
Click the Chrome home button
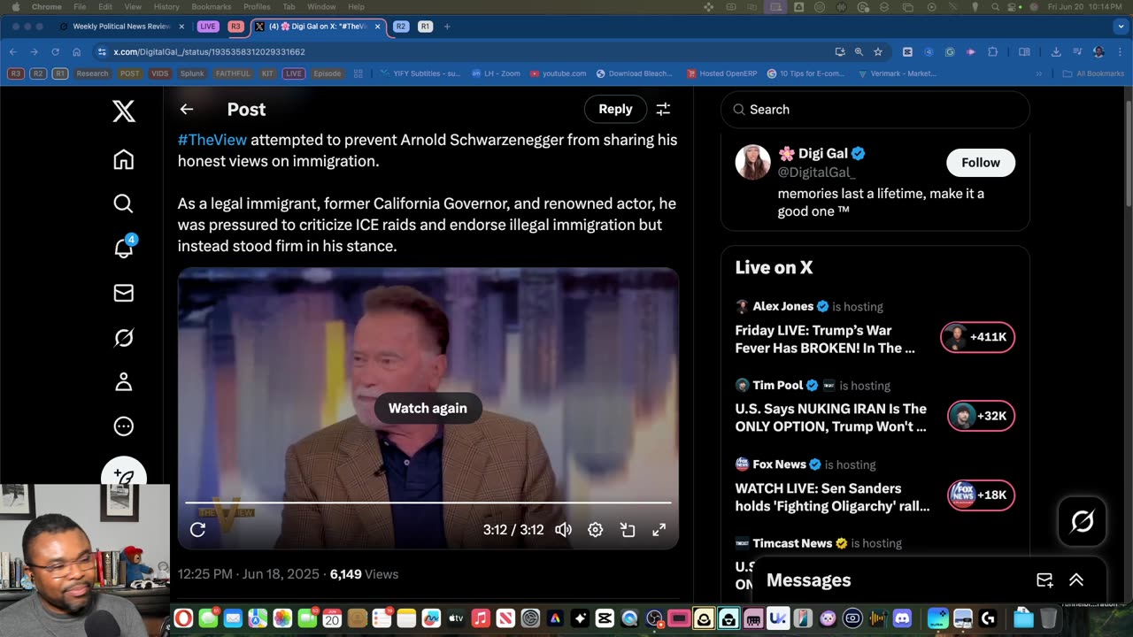pyautogui.click(x=77, y=52)
